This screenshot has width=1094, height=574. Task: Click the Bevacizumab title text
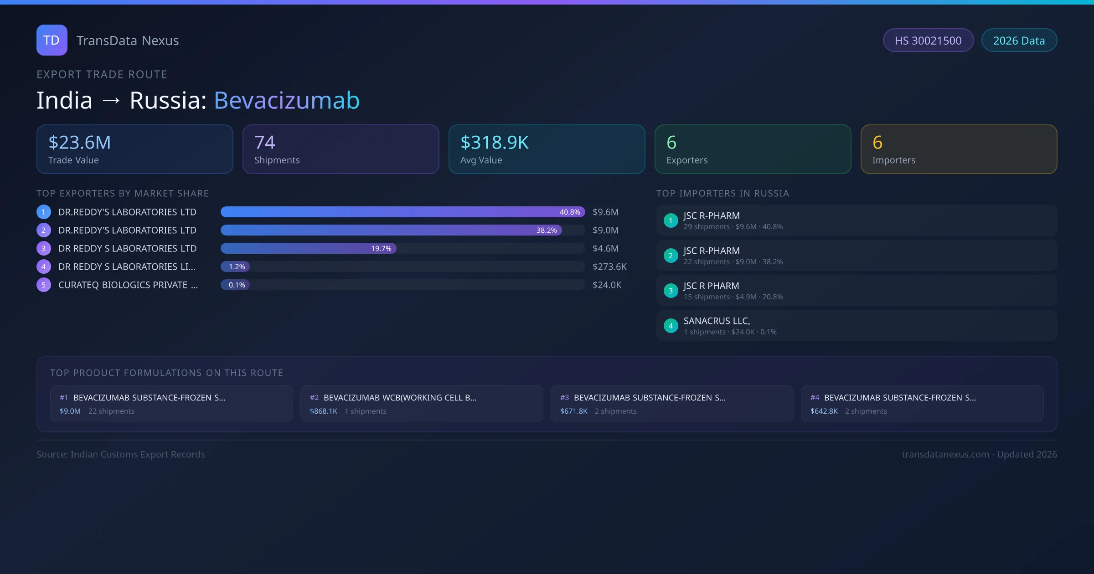point(287,100)
